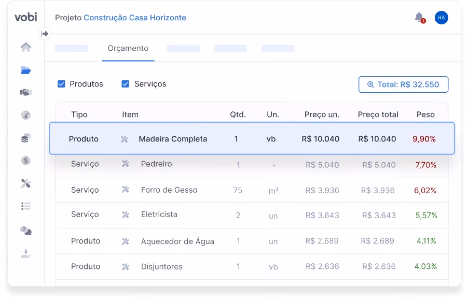Image resolution: width=468 pixels, height=300 pixels.
Task: Click the notification bell icon
Action: click(419, 18)
